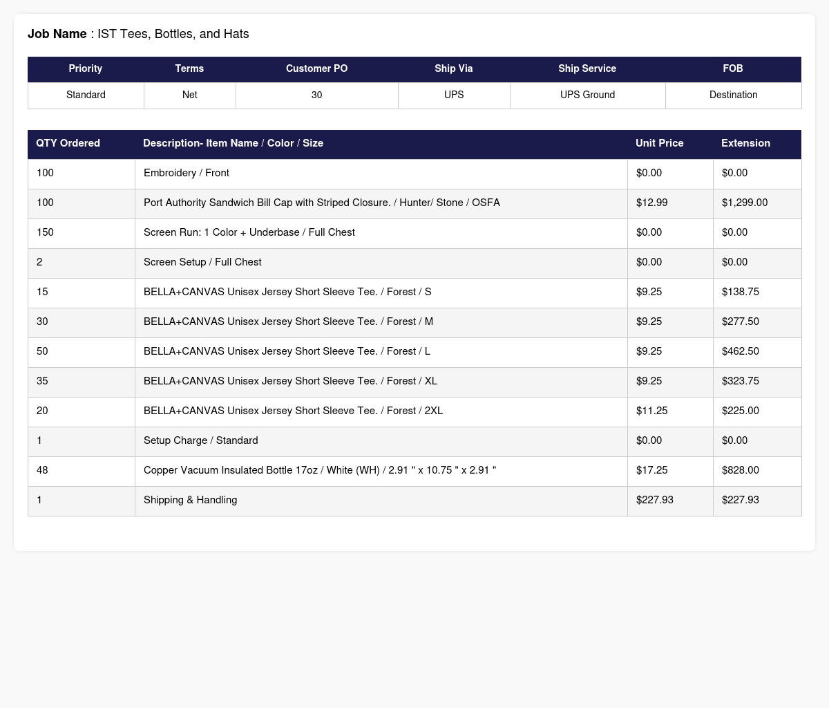Select the 'Net' terms cell
This screenshot has height=708, width=829.
pos(189,95)
